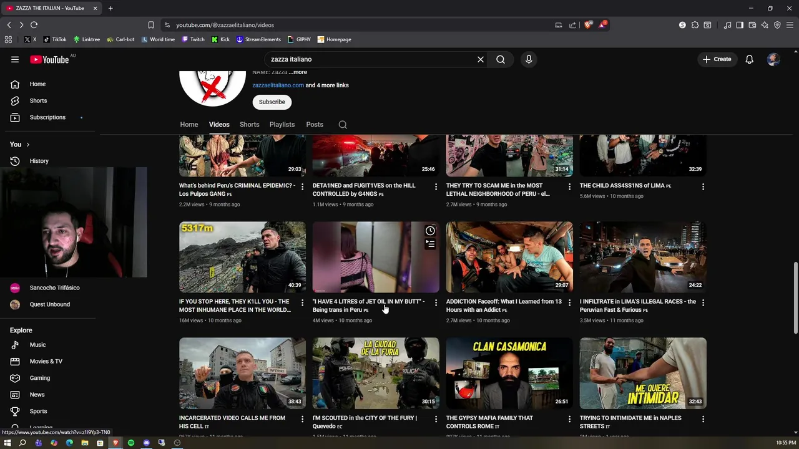Click the YouTube logo
The width and height of the screenshot is (799, 449).
point(49,59)
